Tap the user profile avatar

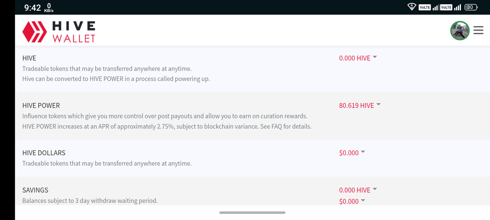[x=460, y=31]
